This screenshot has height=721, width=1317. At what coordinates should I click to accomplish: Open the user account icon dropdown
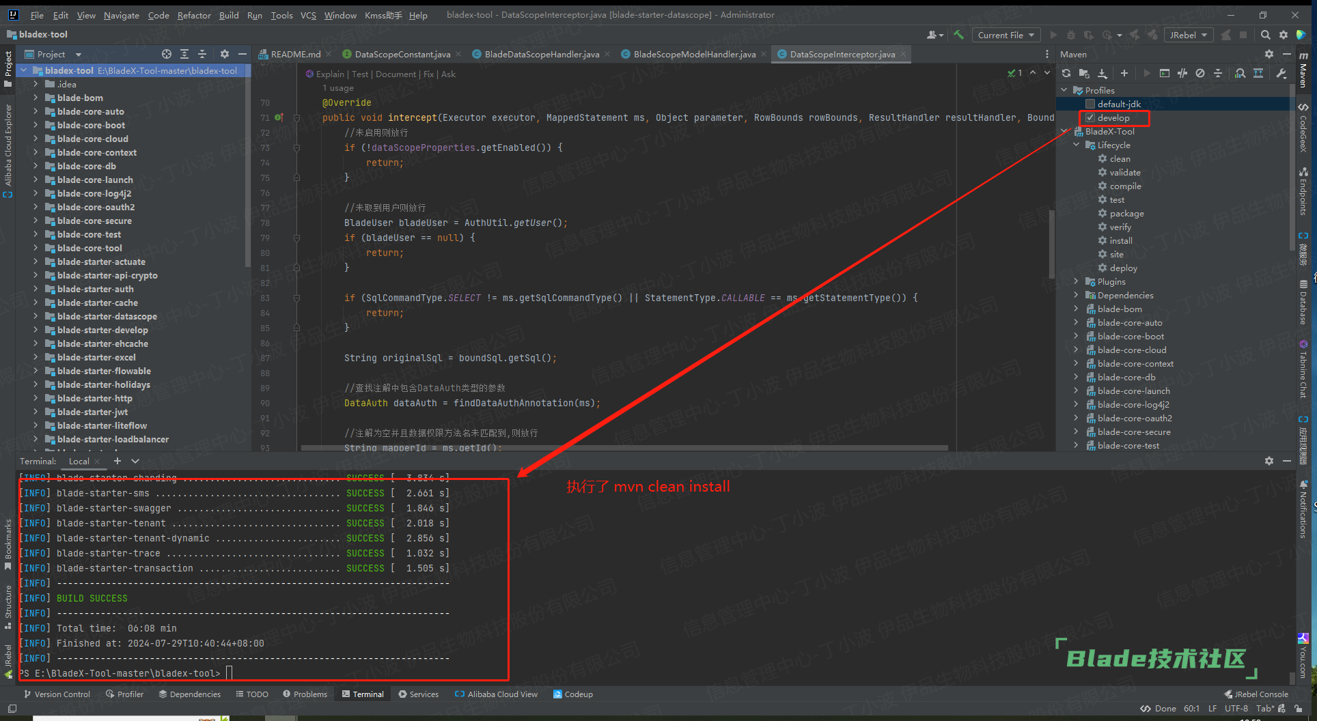(x=935, y=35)
